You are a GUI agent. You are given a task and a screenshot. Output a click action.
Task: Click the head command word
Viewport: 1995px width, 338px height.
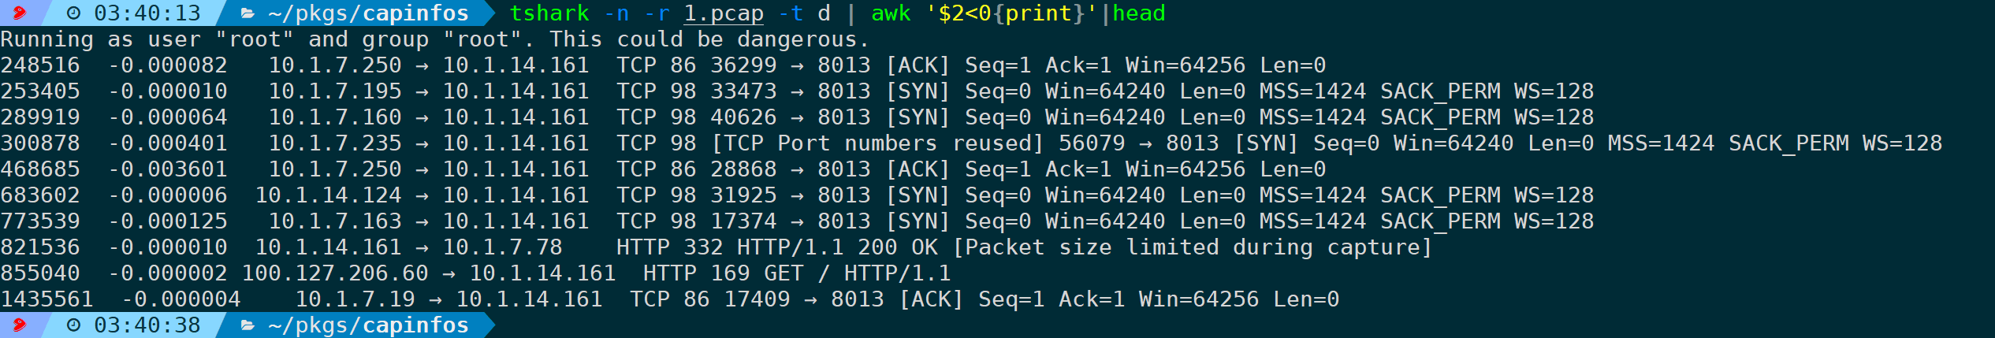point(1139,13)
